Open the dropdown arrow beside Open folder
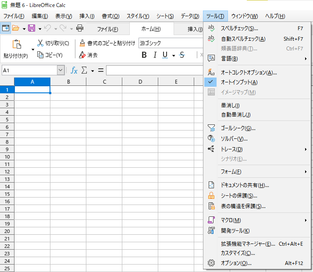 [x=24, y=29]
